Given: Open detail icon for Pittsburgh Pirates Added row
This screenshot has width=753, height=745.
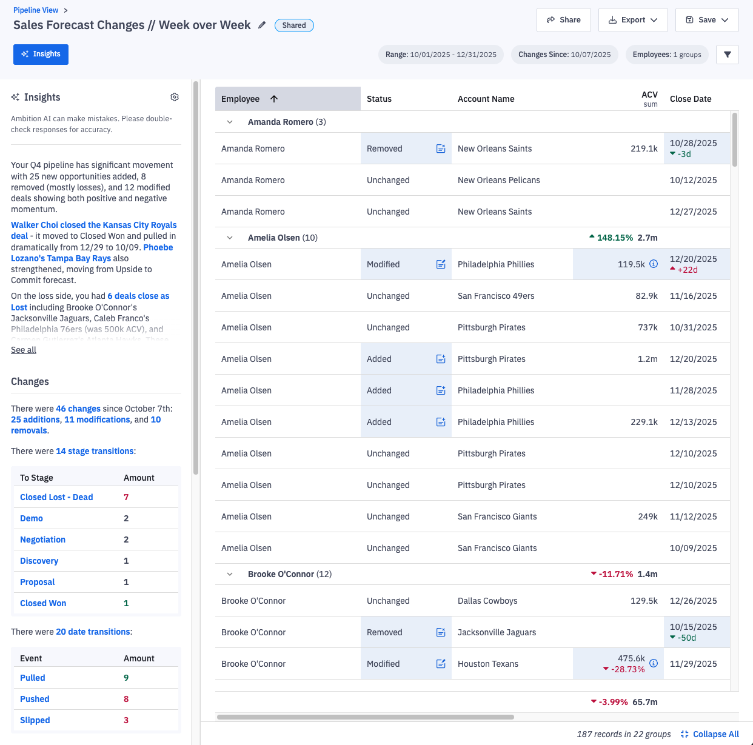Looking at the screenshot, I should [x=441, y=359].
